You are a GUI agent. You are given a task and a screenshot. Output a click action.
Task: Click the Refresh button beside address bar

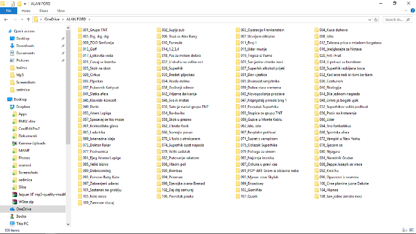coord(376,19)
